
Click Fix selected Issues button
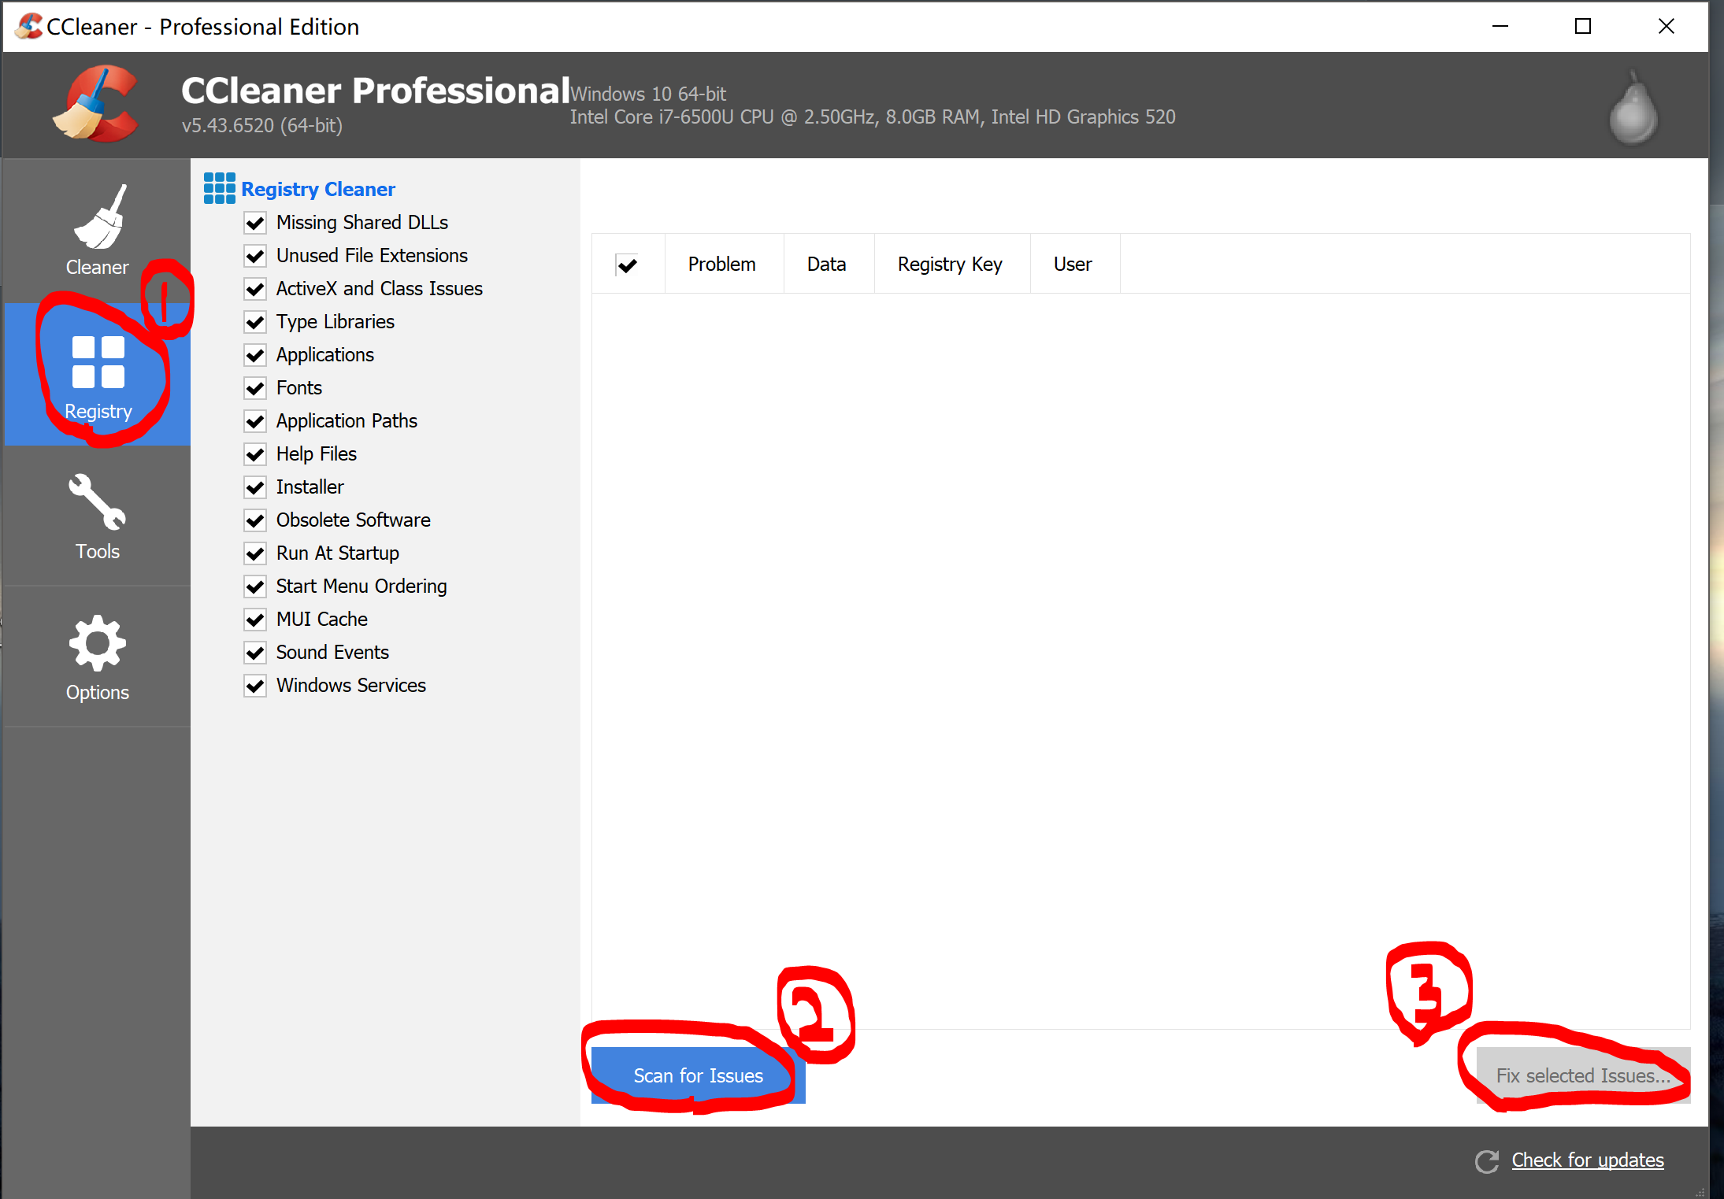(x=1583, y=1075)
